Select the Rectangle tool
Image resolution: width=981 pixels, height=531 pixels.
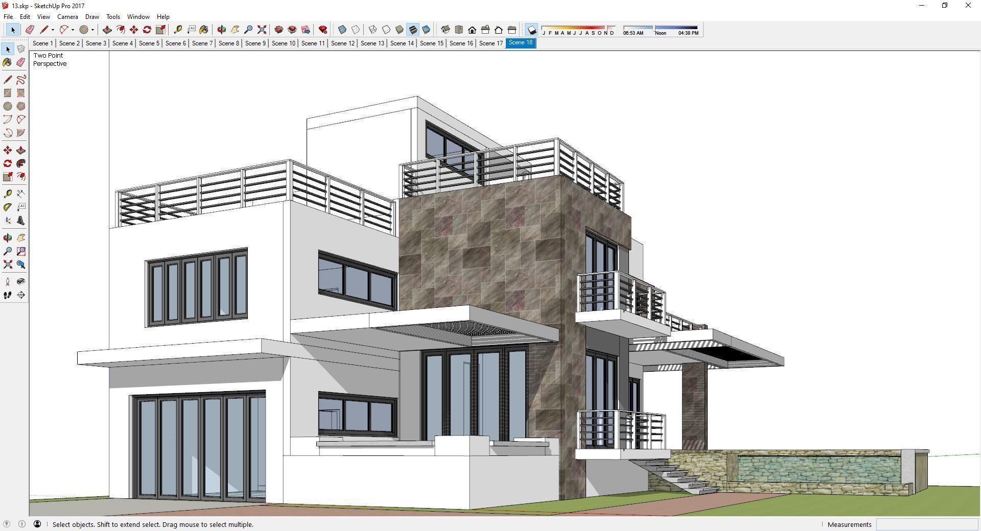point(8,93)
